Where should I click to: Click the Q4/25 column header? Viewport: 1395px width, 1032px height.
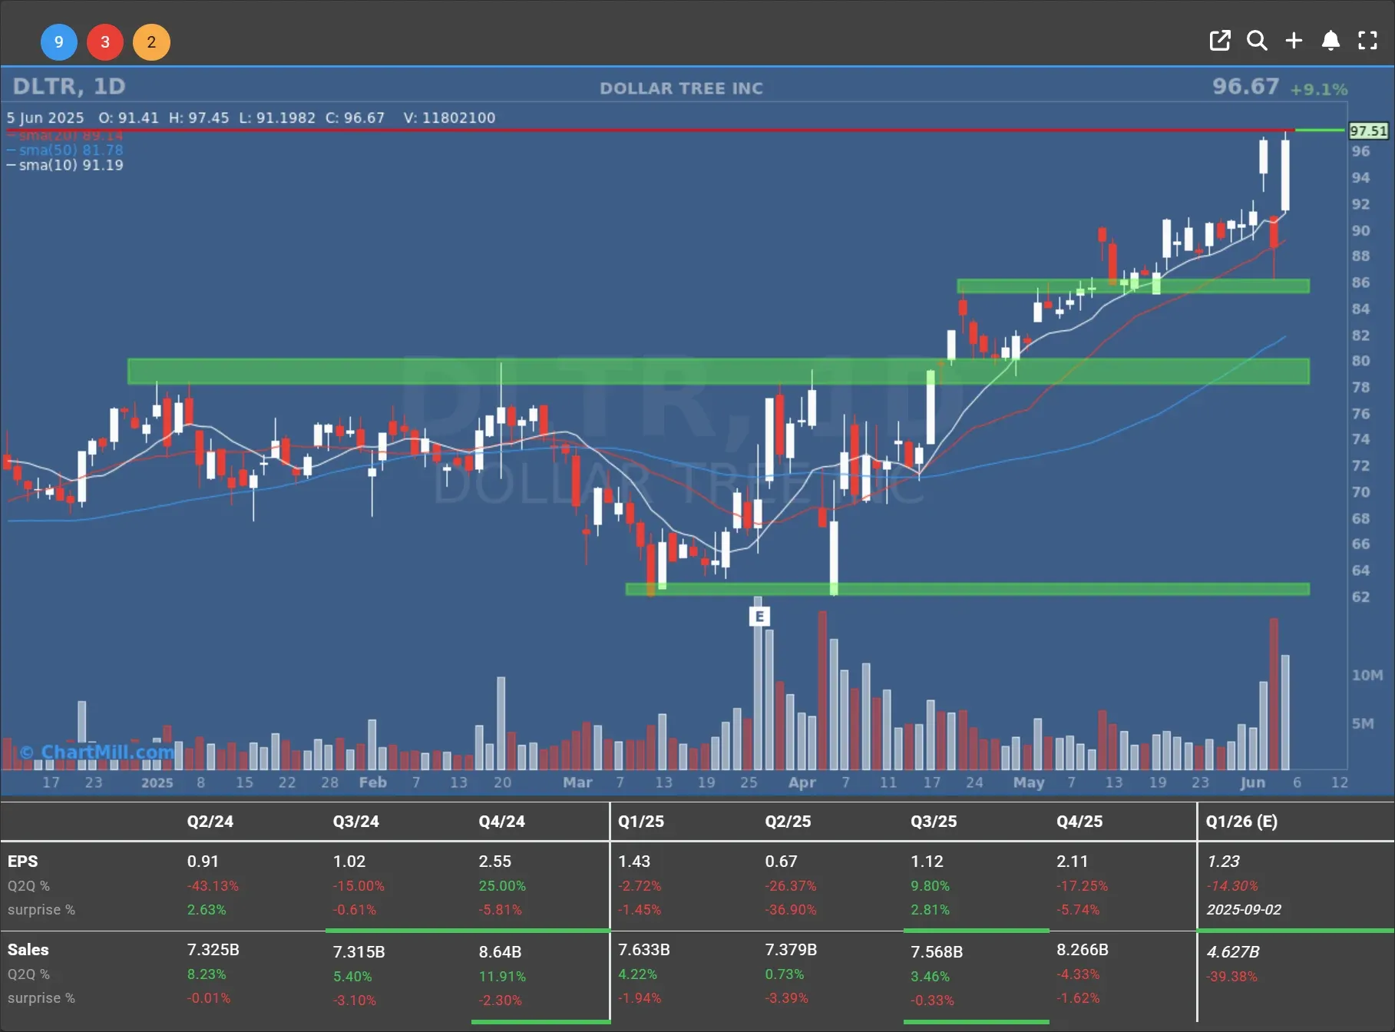(1079, 821)
